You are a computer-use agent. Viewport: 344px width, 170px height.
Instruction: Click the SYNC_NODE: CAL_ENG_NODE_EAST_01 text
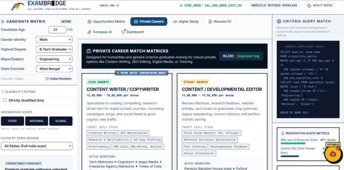pos(213,6)
